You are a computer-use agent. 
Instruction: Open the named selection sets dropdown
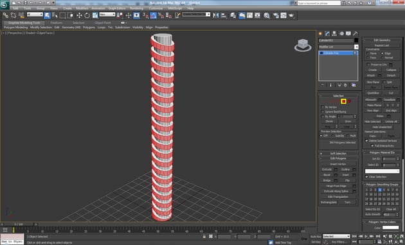coord(196,15)
